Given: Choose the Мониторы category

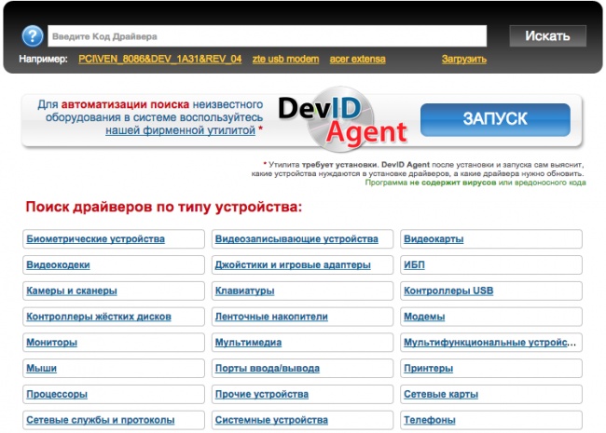Looking at the screenshot, I should click(52, 343).
